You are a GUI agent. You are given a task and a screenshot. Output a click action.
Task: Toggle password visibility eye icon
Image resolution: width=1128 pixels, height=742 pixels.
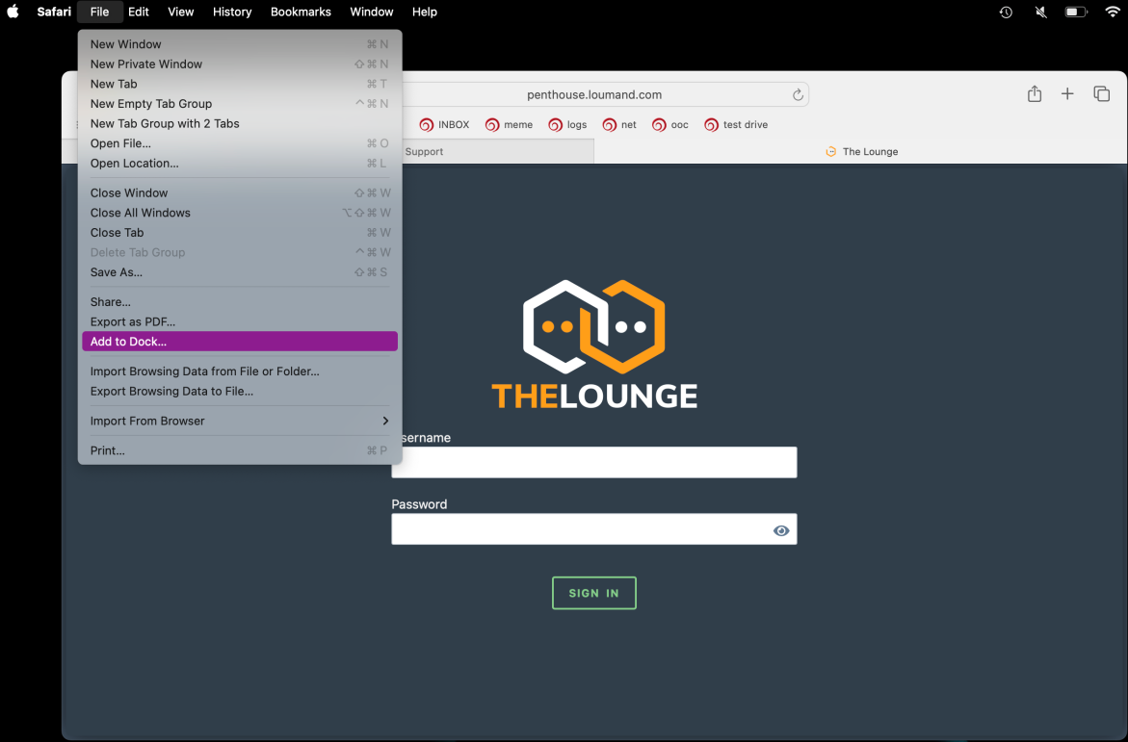coord(781,530)
